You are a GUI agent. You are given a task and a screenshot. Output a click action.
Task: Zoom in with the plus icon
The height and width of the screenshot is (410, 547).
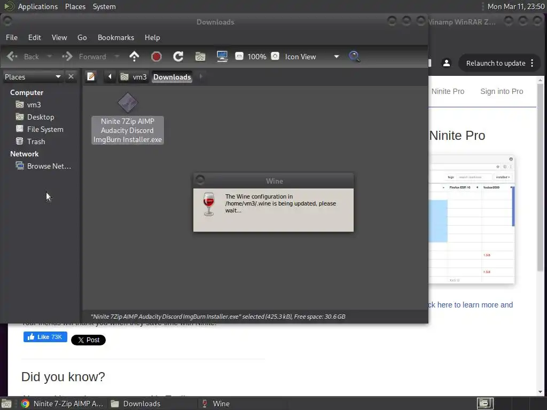[x=275, y=56]
